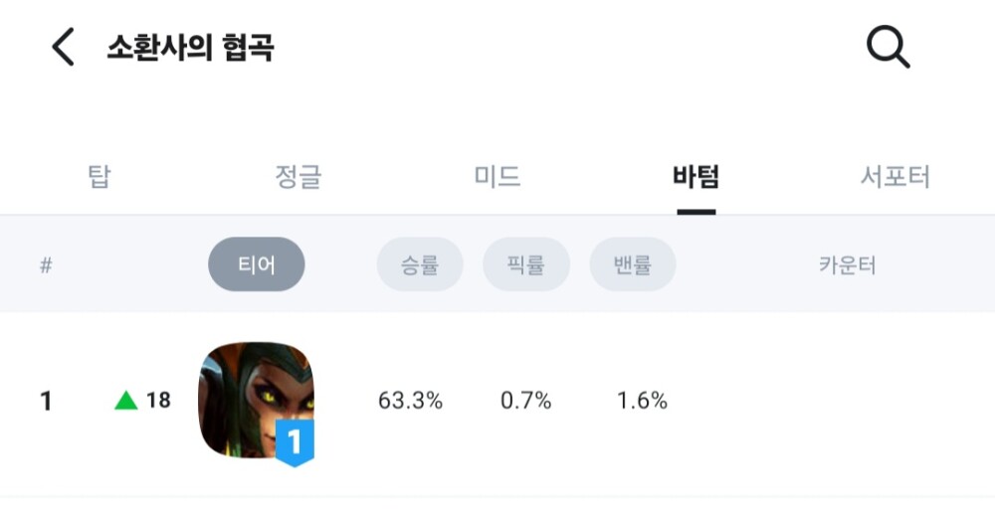Toggle the 티어 sort chip
This screenshot has height=513, width=995.
256,264
